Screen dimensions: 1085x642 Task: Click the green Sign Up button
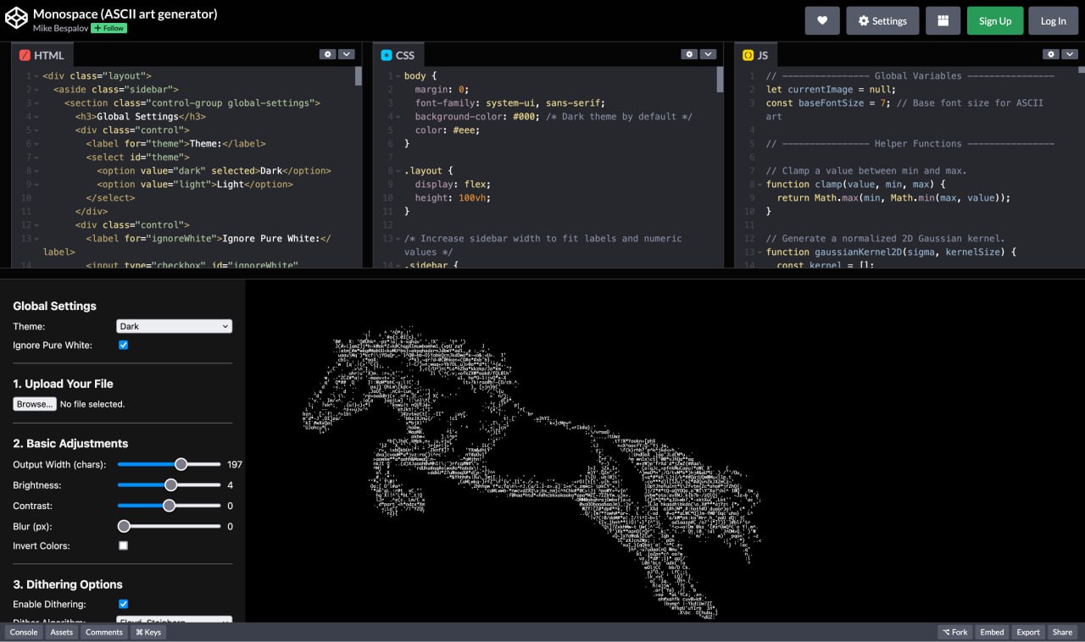(x=995, y=20)
